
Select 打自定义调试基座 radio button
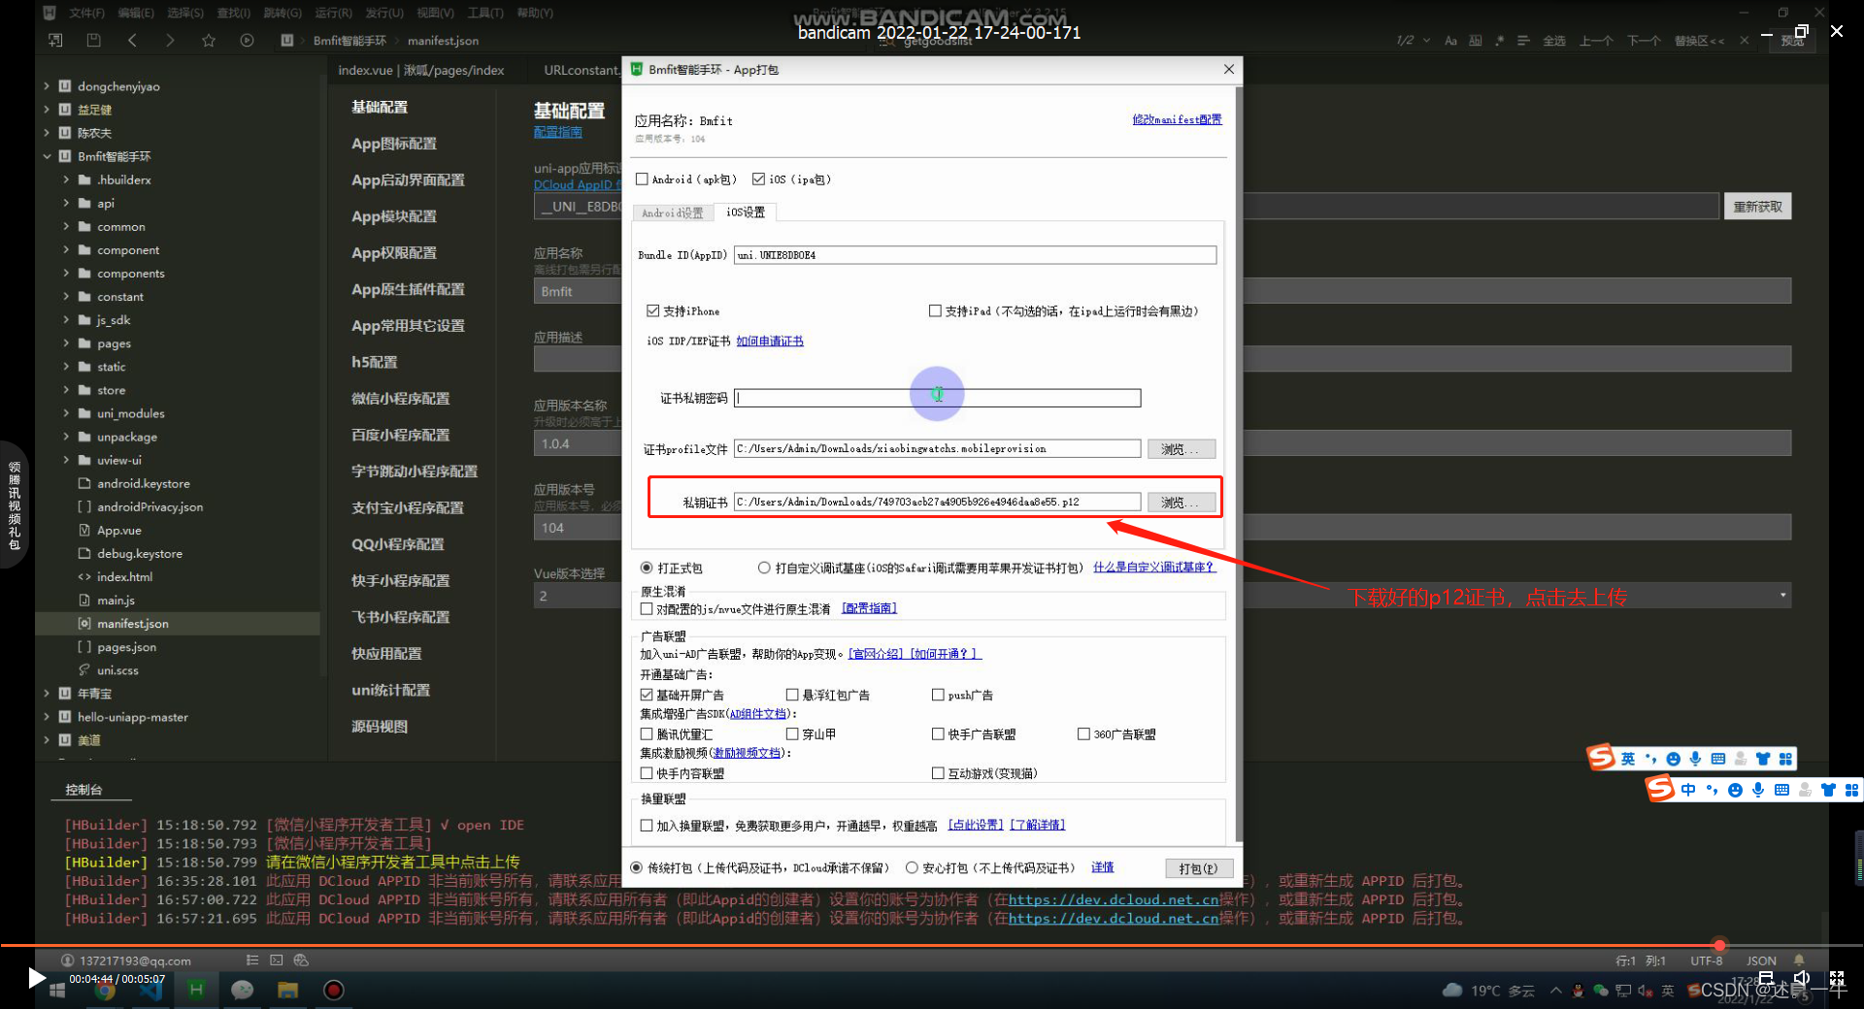(x=764, y=568)
